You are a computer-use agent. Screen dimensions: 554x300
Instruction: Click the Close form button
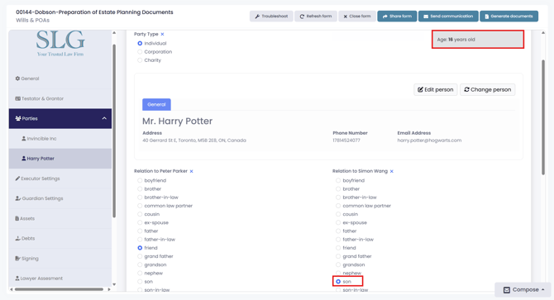[x=357, y=17]
